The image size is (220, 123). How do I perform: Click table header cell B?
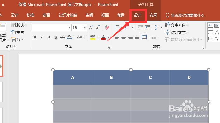coord(111,77)
